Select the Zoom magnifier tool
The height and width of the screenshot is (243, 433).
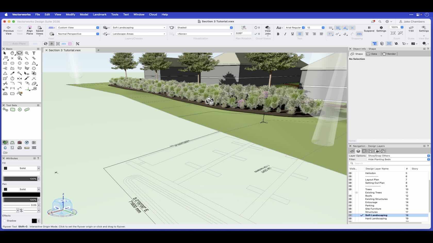pyautogui.click(x=27, y=53)
